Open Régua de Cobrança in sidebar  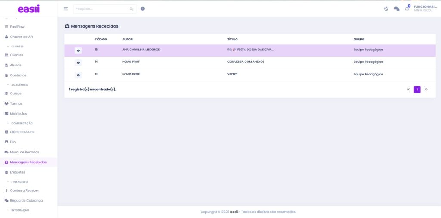coord(26,200)
